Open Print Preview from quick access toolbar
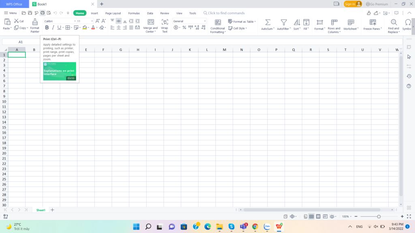 (49, 13)
